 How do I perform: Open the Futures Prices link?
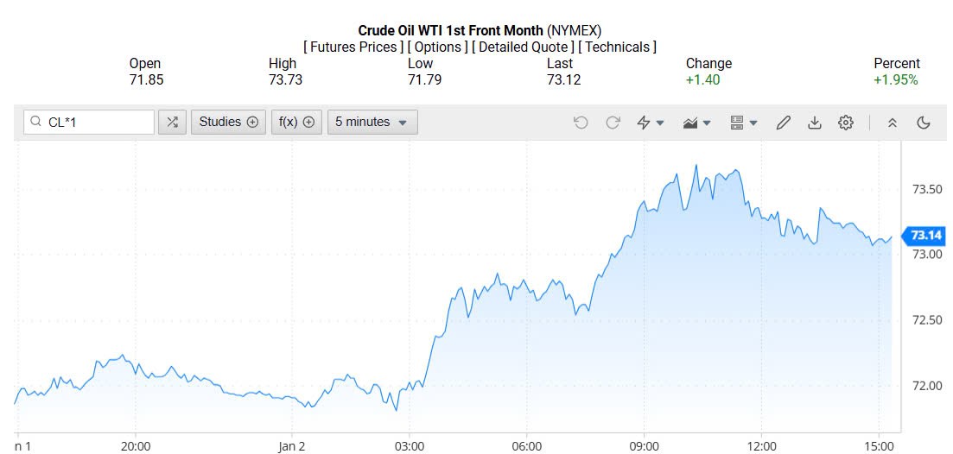pos(353,47)
